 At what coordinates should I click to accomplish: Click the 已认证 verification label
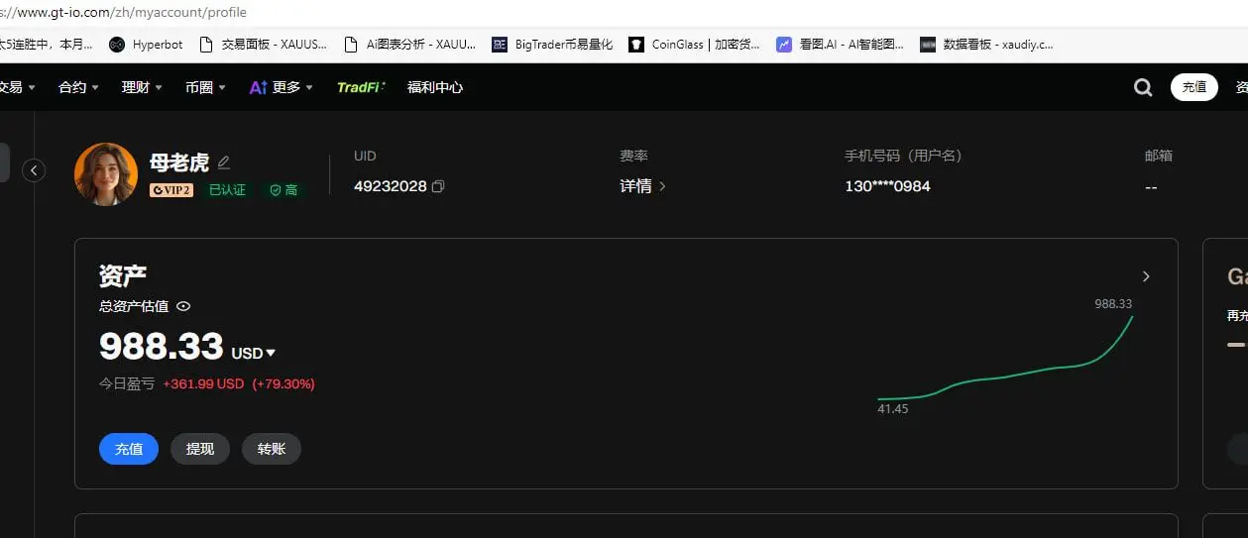227,190
